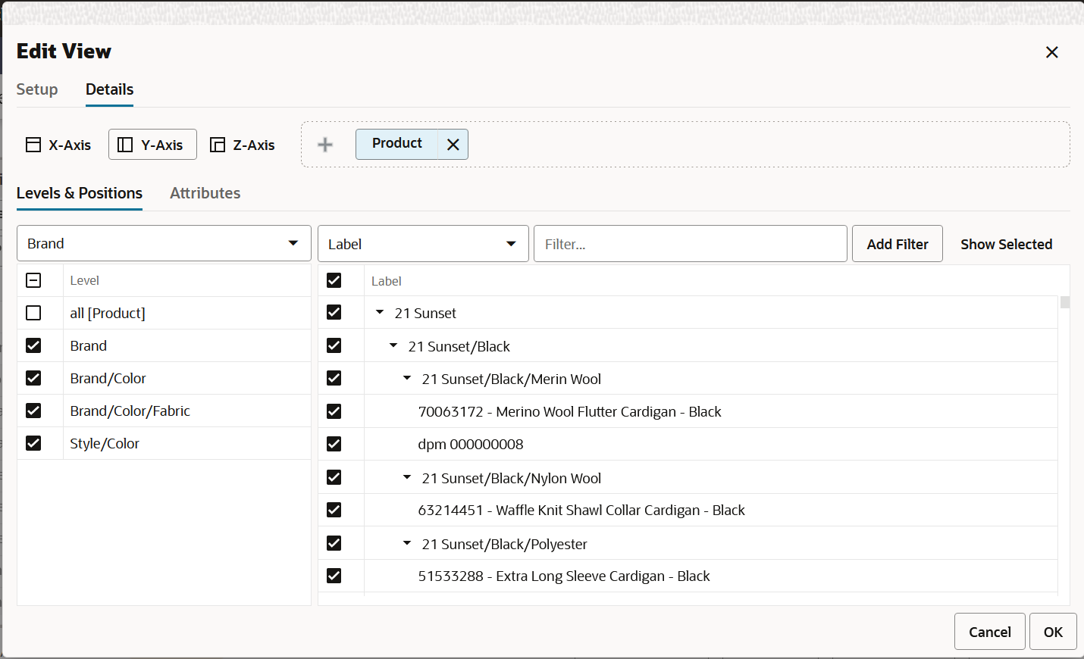This screenshot has width=1084, height=659.
Task: Uncheck 21 Sunset/Black/Nylon Wool checkbox
Action: click(334, 477)
